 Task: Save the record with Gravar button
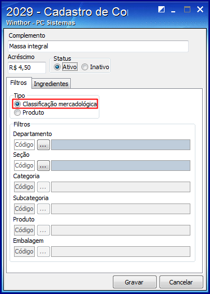coord(135,282)
